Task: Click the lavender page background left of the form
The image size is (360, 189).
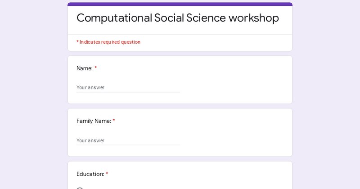Action: 33,94
